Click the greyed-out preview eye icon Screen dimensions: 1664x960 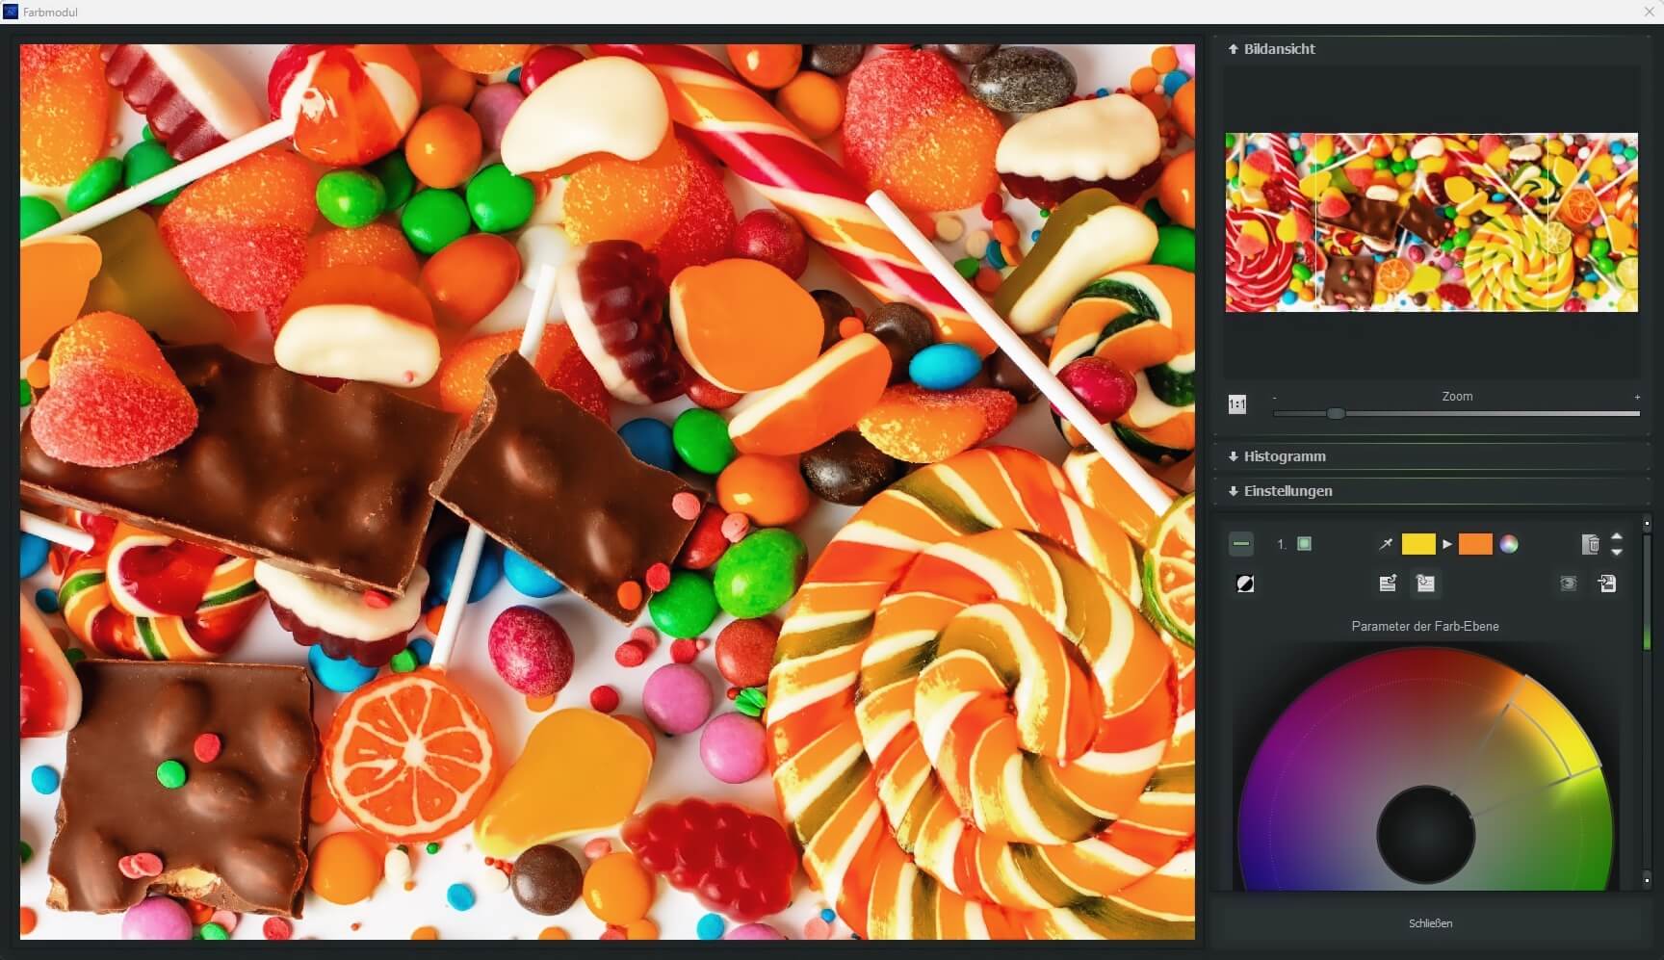[x=1568, y=584]
